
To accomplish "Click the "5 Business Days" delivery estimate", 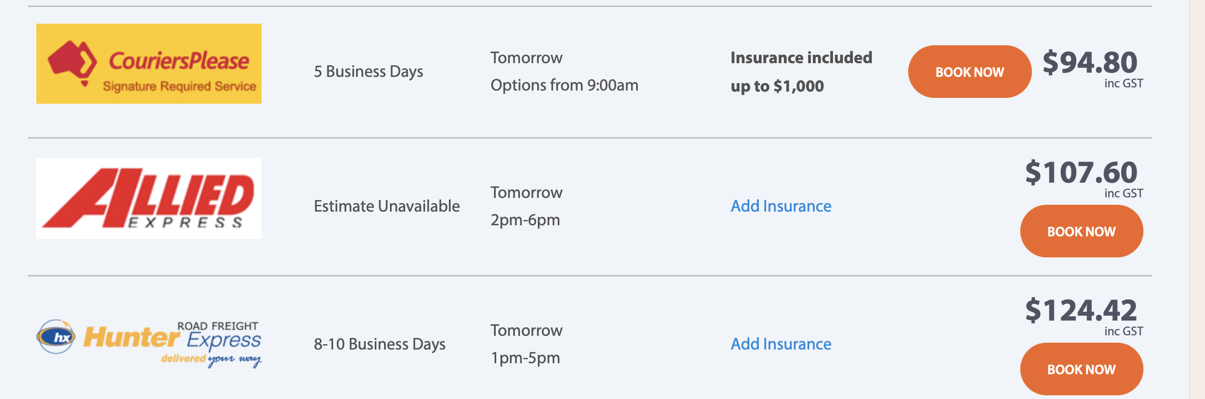I will click(x=368, y=71).
